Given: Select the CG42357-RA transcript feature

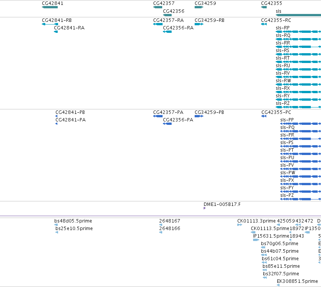Looking at the screenshot, I should pyautogui.click(x=158, y=24).
